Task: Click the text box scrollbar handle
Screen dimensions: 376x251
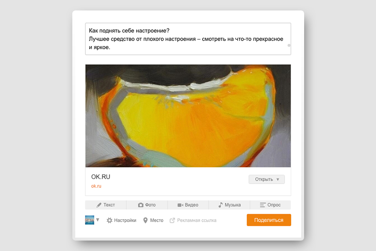Action: point(289,46)
